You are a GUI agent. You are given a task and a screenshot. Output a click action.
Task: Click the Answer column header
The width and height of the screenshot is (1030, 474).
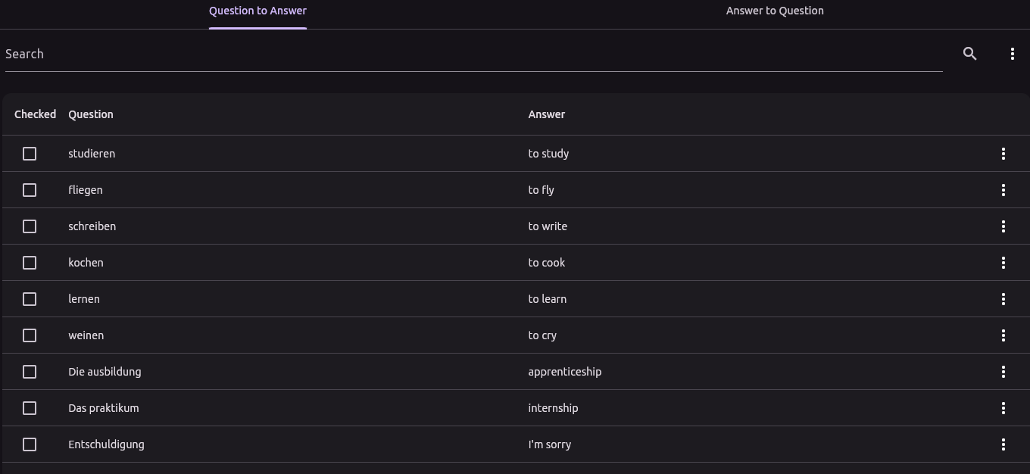(x=546, y=114)
